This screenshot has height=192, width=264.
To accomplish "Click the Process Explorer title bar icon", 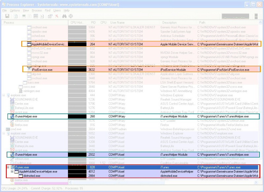I will 4,5.
